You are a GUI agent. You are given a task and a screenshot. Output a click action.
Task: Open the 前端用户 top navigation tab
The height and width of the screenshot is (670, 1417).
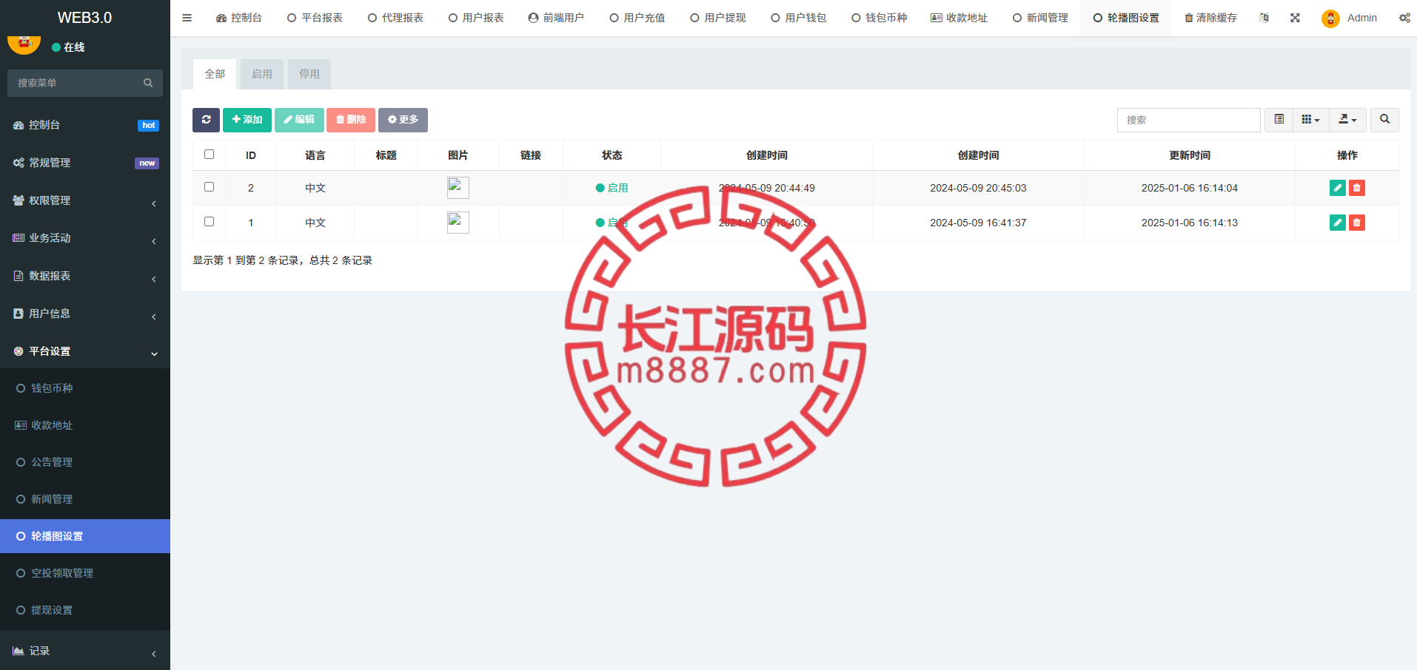click(556, 18)
